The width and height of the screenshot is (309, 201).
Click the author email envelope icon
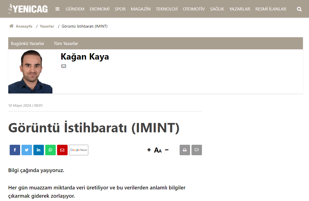(x=64, y=66)
